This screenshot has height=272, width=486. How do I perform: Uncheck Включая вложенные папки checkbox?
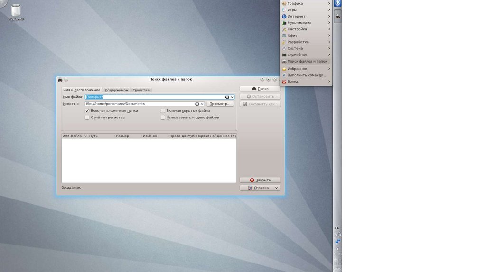coord(87,110)
